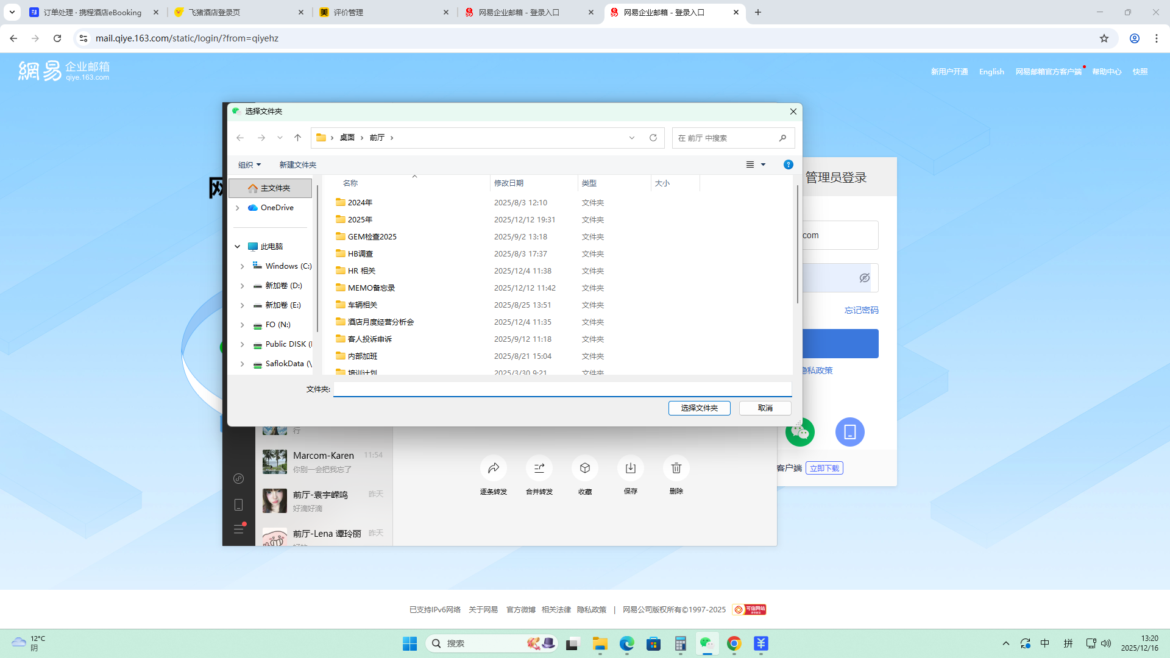Click the 选择文件夹 confirm button

[x=699, y=408]
